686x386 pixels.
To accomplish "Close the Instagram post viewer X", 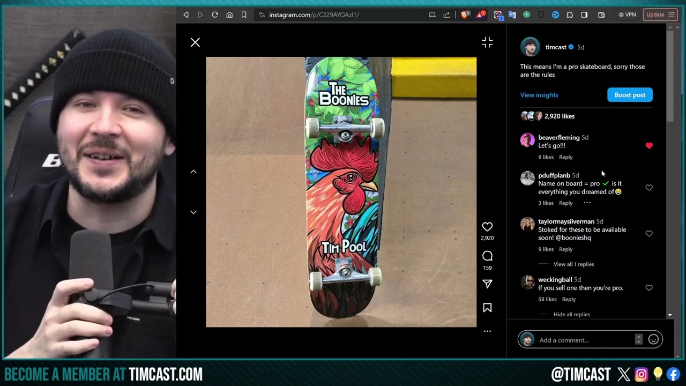I will point(195,42).
